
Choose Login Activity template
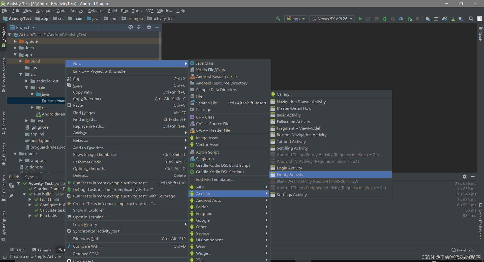tap(330, 168)
